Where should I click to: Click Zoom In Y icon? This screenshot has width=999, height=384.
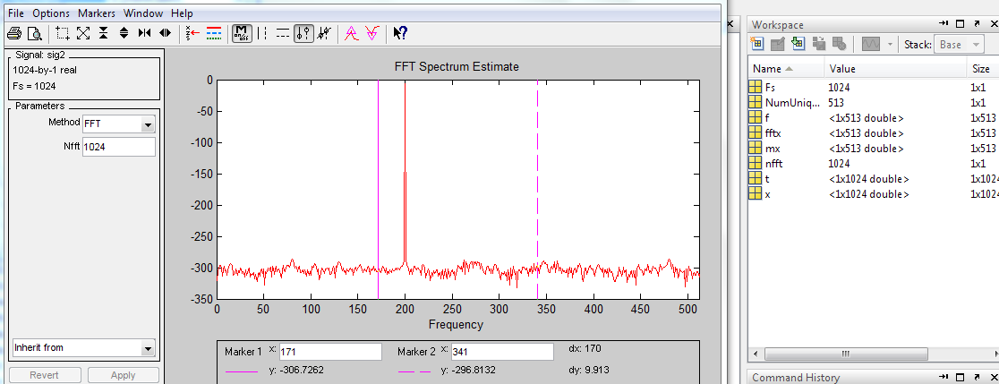(103, 33)
